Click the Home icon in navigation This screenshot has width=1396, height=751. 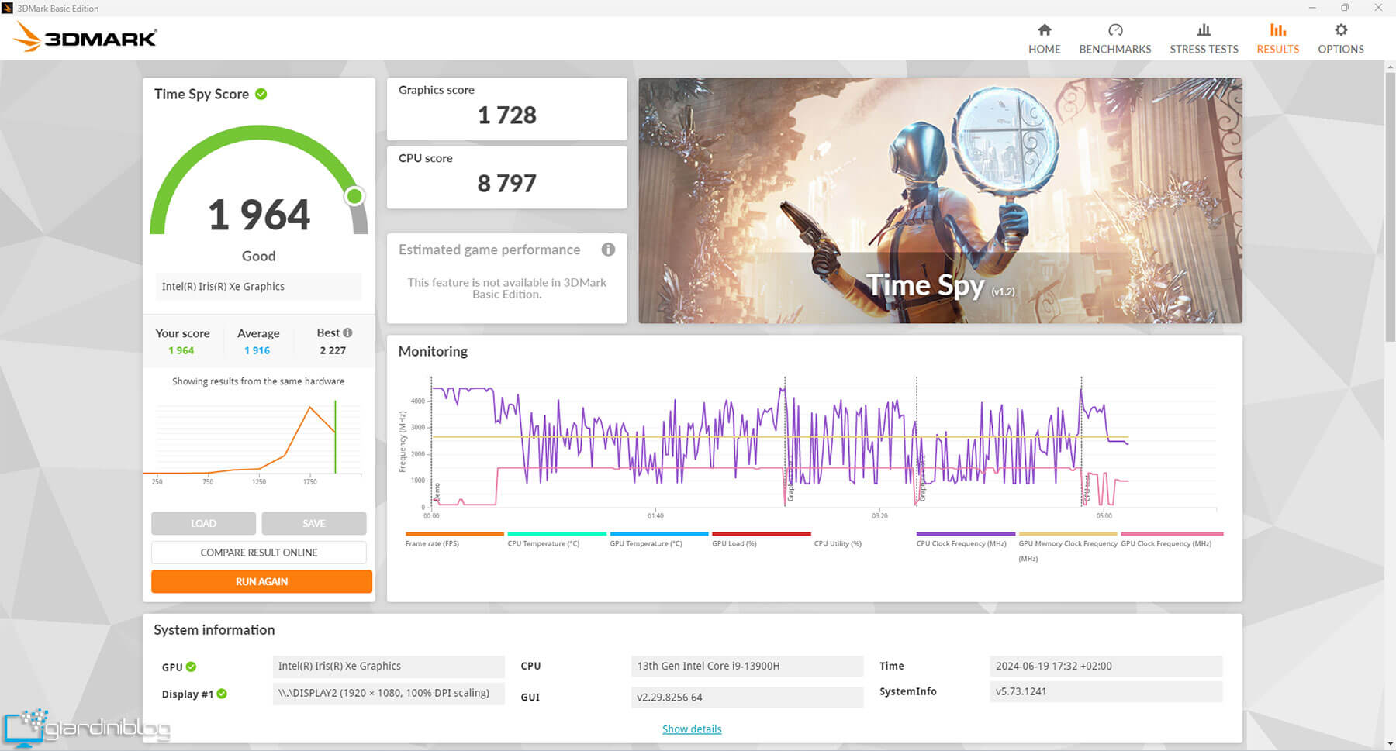pos(1044,30)
